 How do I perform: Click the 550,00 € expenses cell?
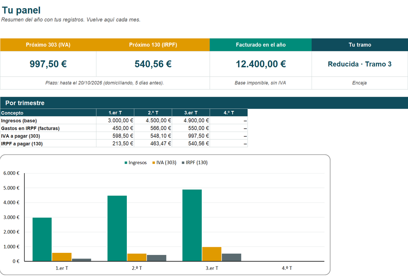pos(191,128)
